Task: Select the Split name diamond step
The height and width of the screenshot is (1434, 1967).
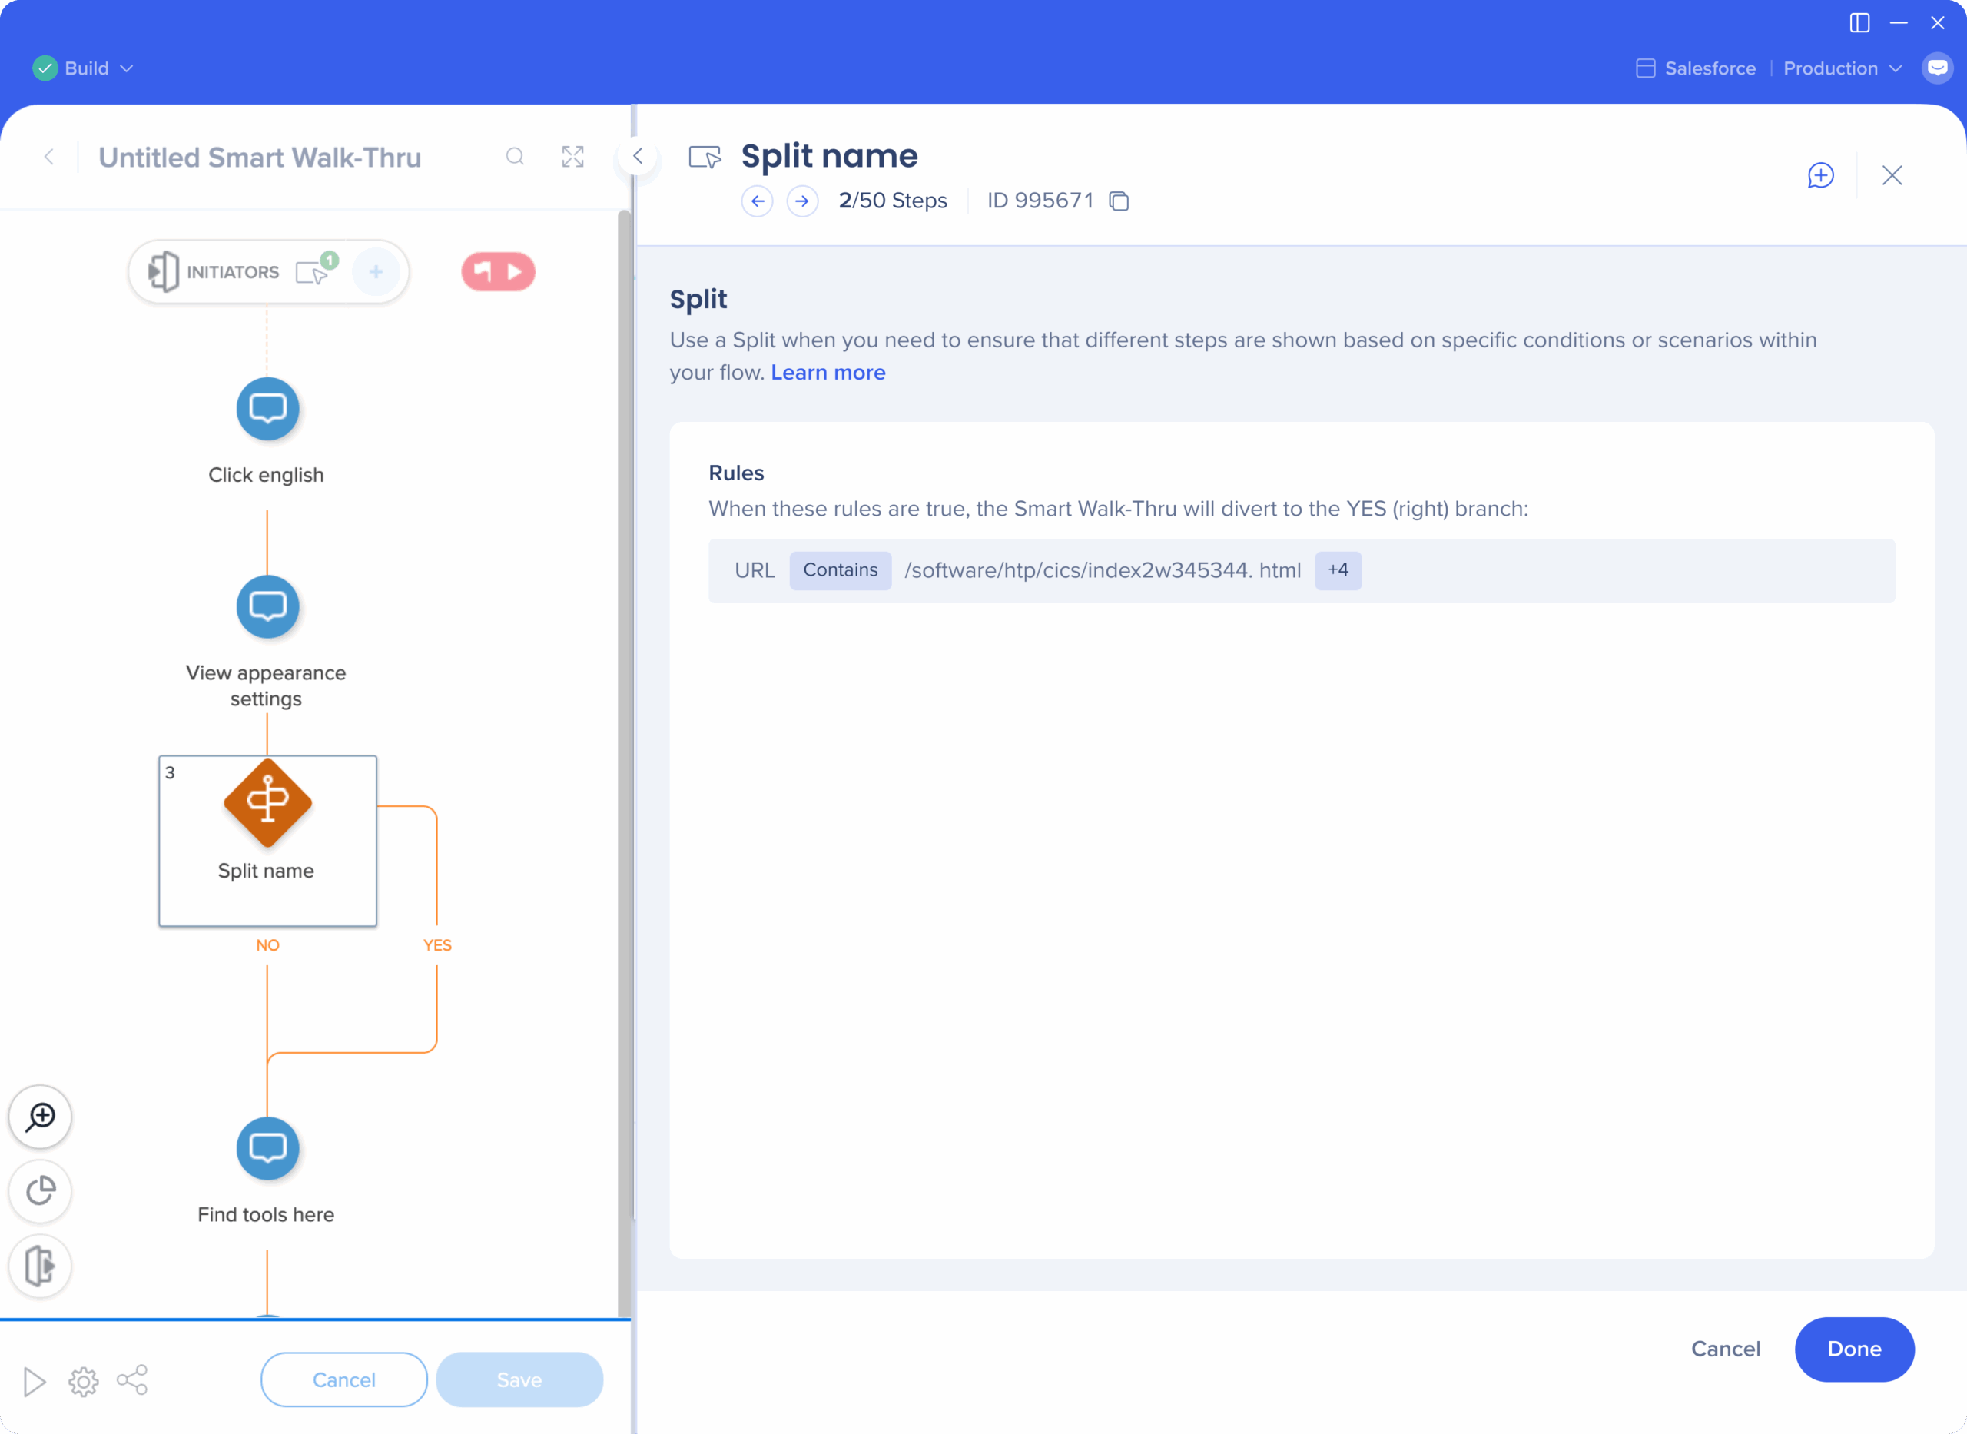Action: point(267,803)
